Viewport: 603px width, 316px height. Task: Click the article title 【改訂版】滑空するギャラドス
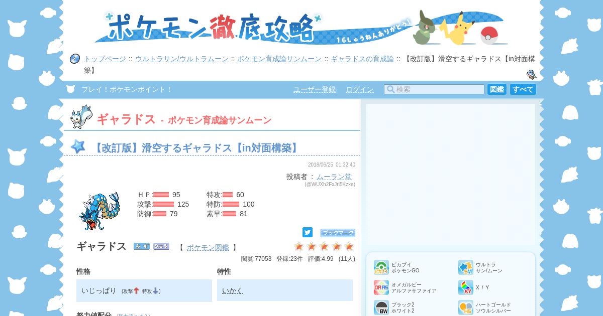point(196,147)
